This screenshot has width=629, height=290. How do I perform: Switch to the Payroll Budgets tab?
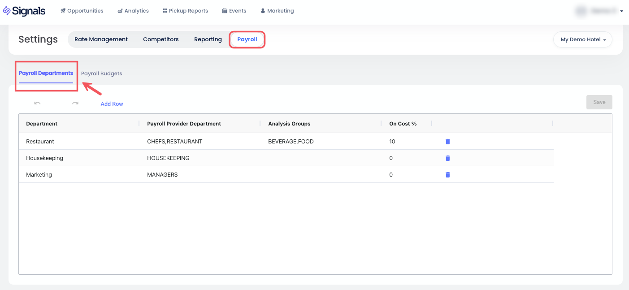click(x=101, y=74)
